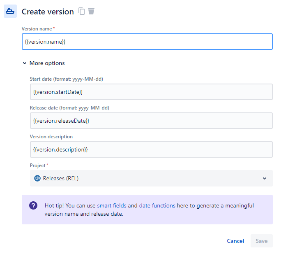Open the smart fields link
The height and width of the screenshot is (254, 281).
[x=112, y=205]
